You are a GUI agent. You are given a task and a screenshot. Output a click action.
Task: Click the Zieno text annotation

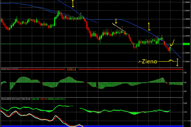(x=149, y=62)
